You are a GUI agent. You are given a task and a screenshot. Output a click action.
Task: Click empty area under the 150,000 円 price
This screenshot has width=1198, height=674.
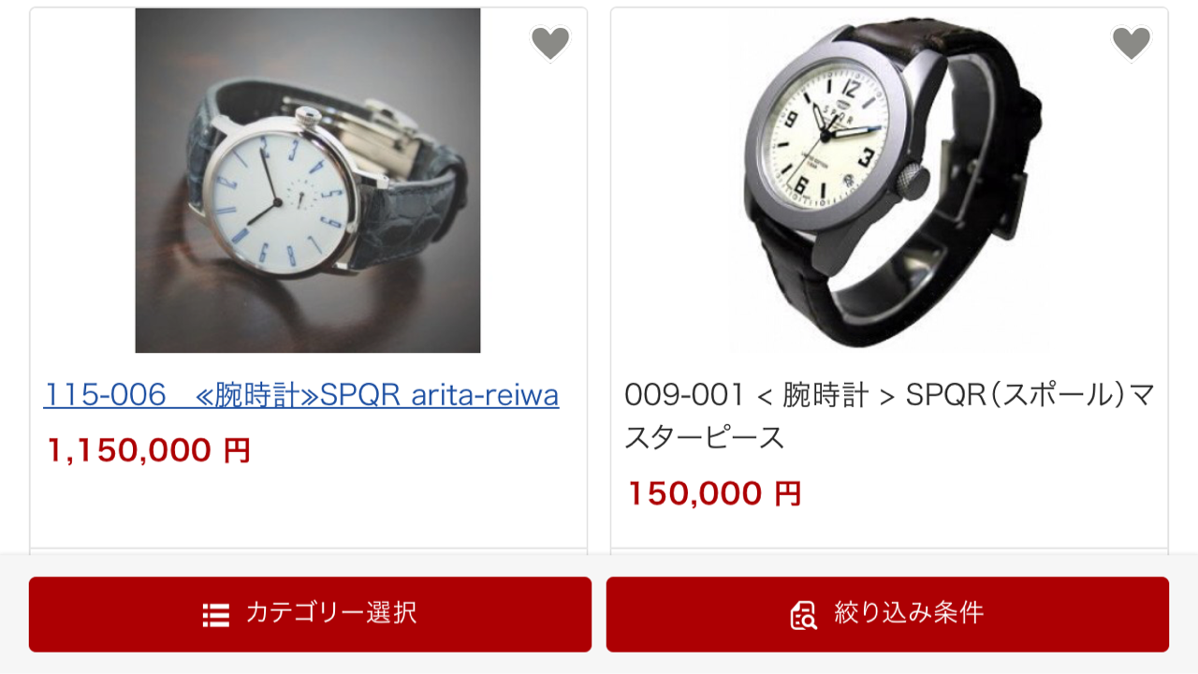coord(889,530)
